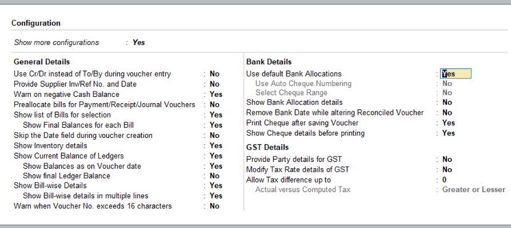Enable Skip the Date field during voucher creation
Viewport: 511px width, 228px height.
214,136
